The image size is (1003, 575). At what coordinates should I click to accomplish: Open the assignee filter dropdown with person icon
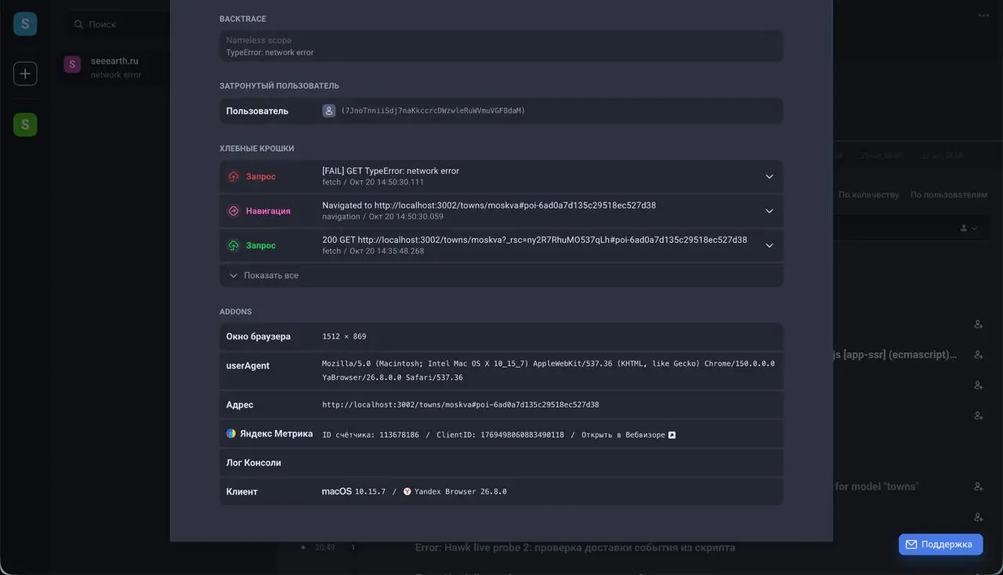[969, 228]
